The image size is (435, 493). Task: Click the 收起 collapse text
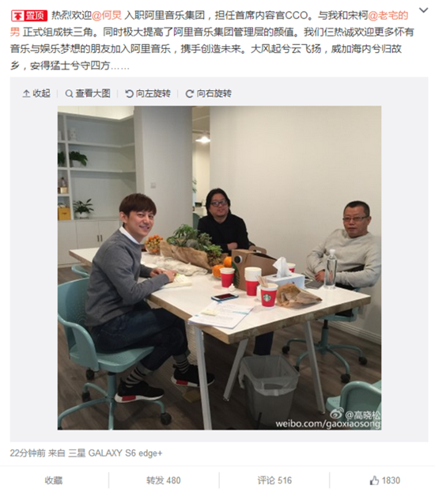41,93
